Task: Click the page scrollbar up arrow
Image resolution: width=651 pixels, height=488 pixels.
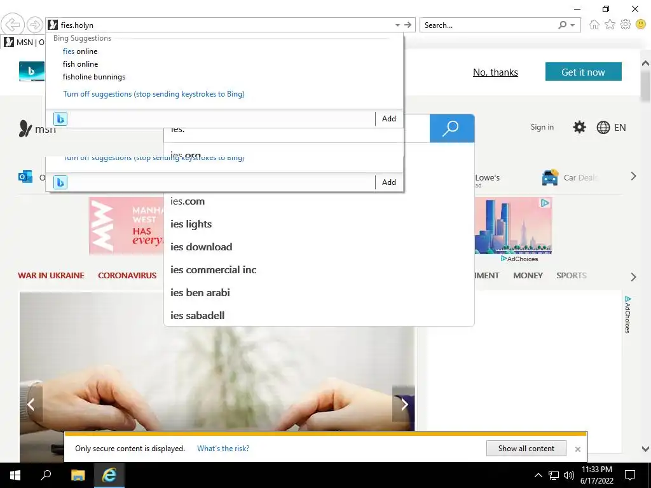Action: [645, 64]
